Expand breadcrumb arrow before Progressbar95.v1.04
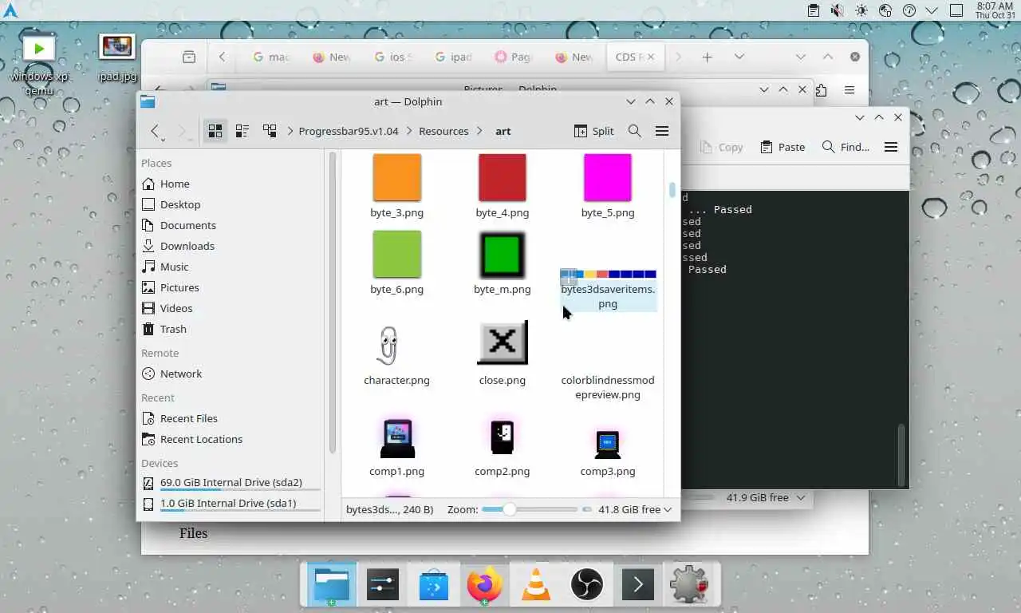The width and height of the screenshot is (1021, 613). point(290,131)
